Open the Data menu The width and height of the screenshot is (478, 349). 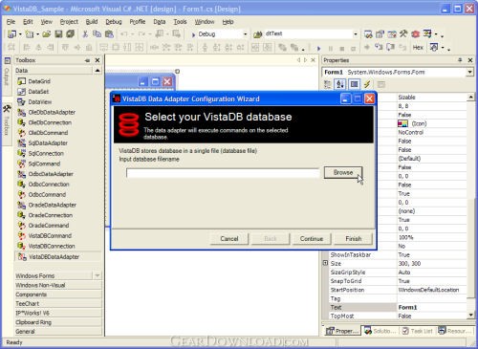click(x=160, y=22)
